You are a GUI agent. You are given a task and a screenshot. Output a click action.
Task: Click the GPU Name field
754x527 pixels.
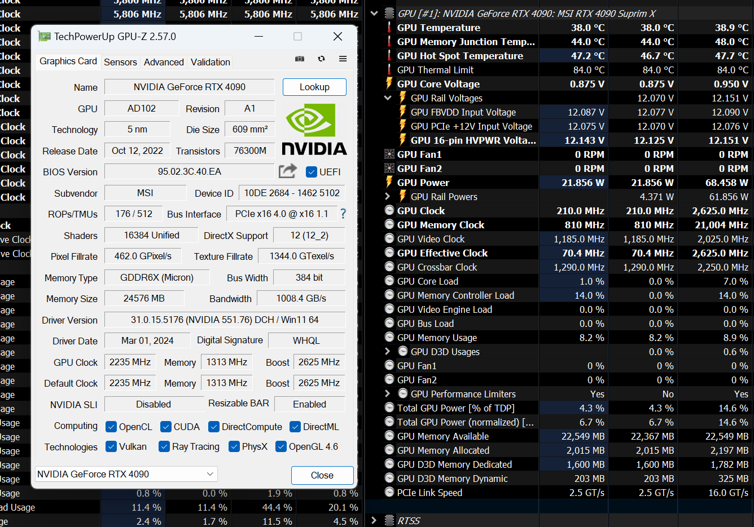click(x=190, y=87)
